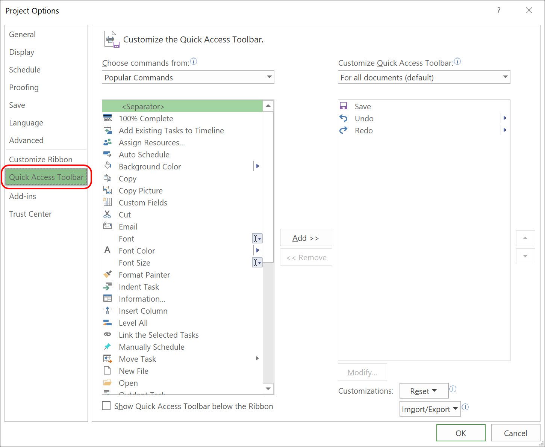Screen dimensions: 545x447
Task: Expand the Background Color submenu arrow
Action: click(x=257, y=166)
